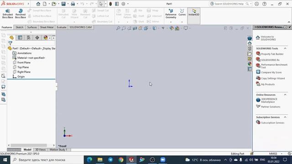Switch to the SOLIDWORKS CAM tab
292x164 pixels.
pyautogui.click(x=81, y=27)
